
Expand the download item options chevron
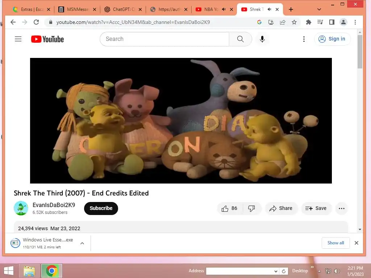(82, 243)
